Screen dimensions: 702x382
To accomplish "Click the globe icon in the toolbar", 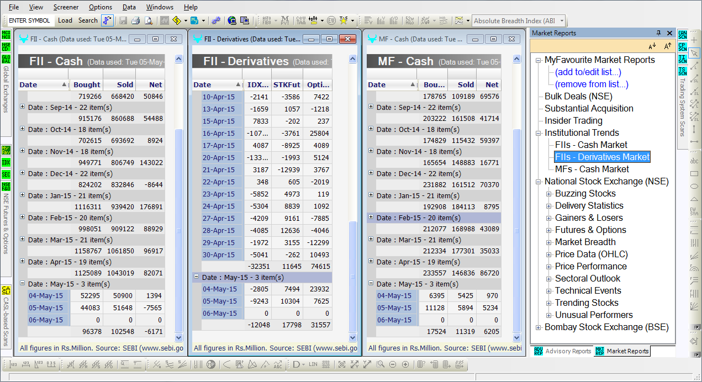I will coord(232,20).
